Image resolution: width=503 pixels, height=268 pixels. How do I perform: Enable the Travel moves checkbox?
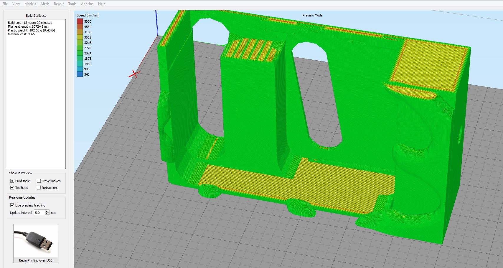(39, 181)
